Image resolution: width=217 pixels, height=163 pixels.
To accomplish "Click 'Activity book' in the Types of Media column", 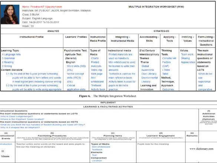I will [x=98, y=89].
